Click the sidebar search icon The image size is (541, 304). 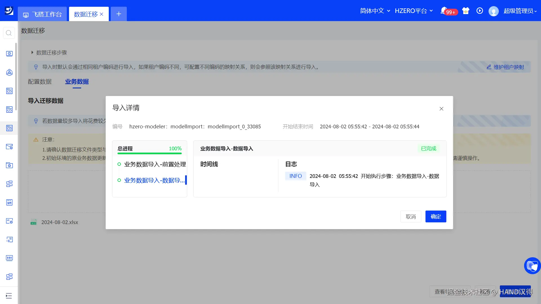point(9,33)
